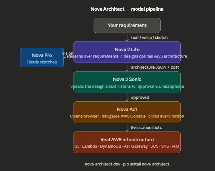Viewport: 215px width, 171px height.
Task: Click the 'text / voice / sketch' arrow label
Action: tap(149, 38)
